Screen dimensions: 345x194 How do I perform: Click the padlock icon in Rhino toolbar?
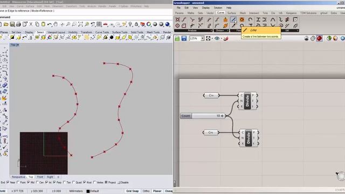coord(136,24)
